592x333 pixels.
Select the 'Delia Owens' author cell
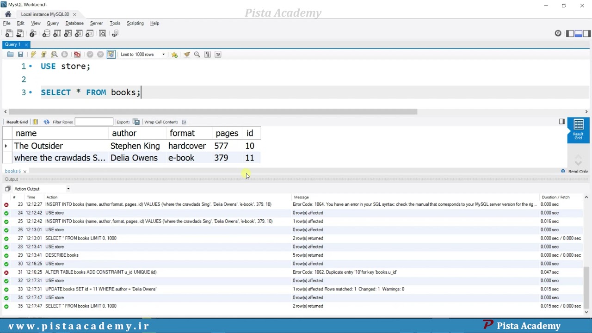pos(137,158)
